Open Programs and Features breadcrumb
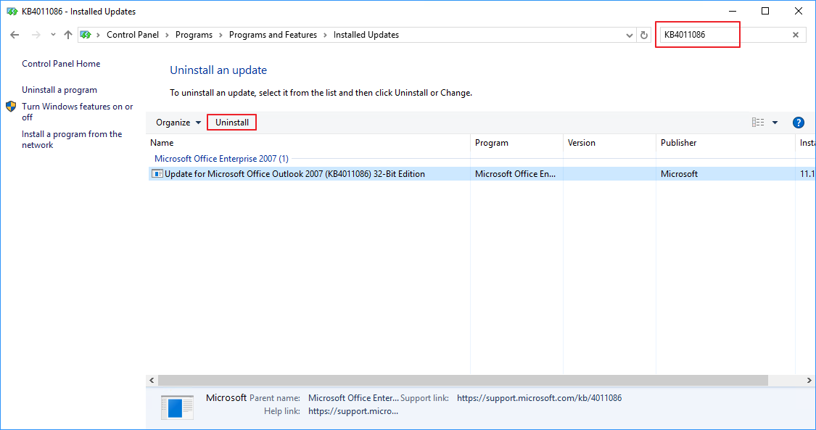 click(x=273, y=35)
